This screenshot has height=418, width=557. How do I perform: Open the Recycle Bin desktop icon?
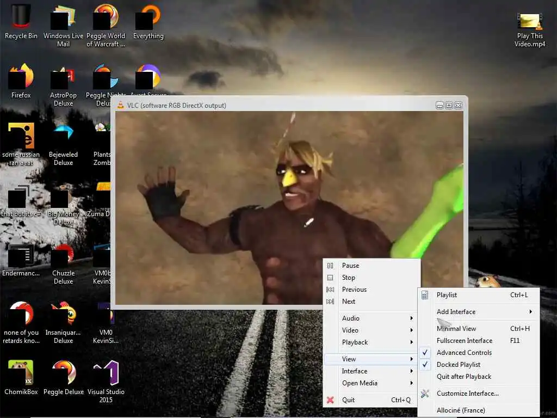click(x=21, y=21)
